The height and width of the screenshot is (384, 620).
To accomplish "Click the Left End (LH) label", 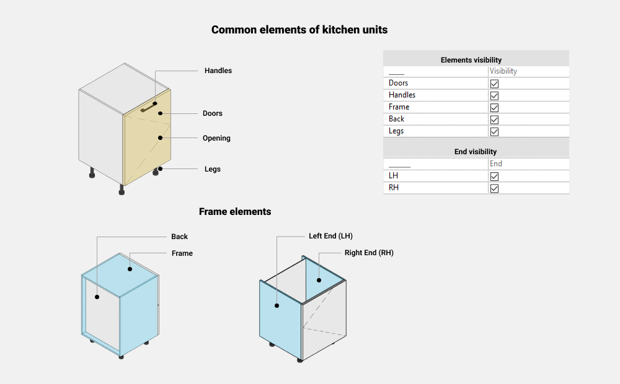I will [x=330, y=236].
